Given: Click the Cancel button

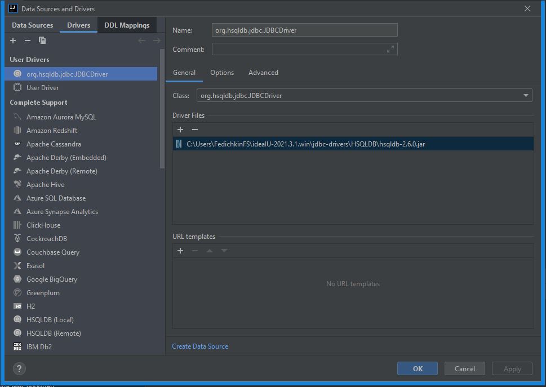Looking at the screenshot, I should pyautogui.click(x=464, y=368).
